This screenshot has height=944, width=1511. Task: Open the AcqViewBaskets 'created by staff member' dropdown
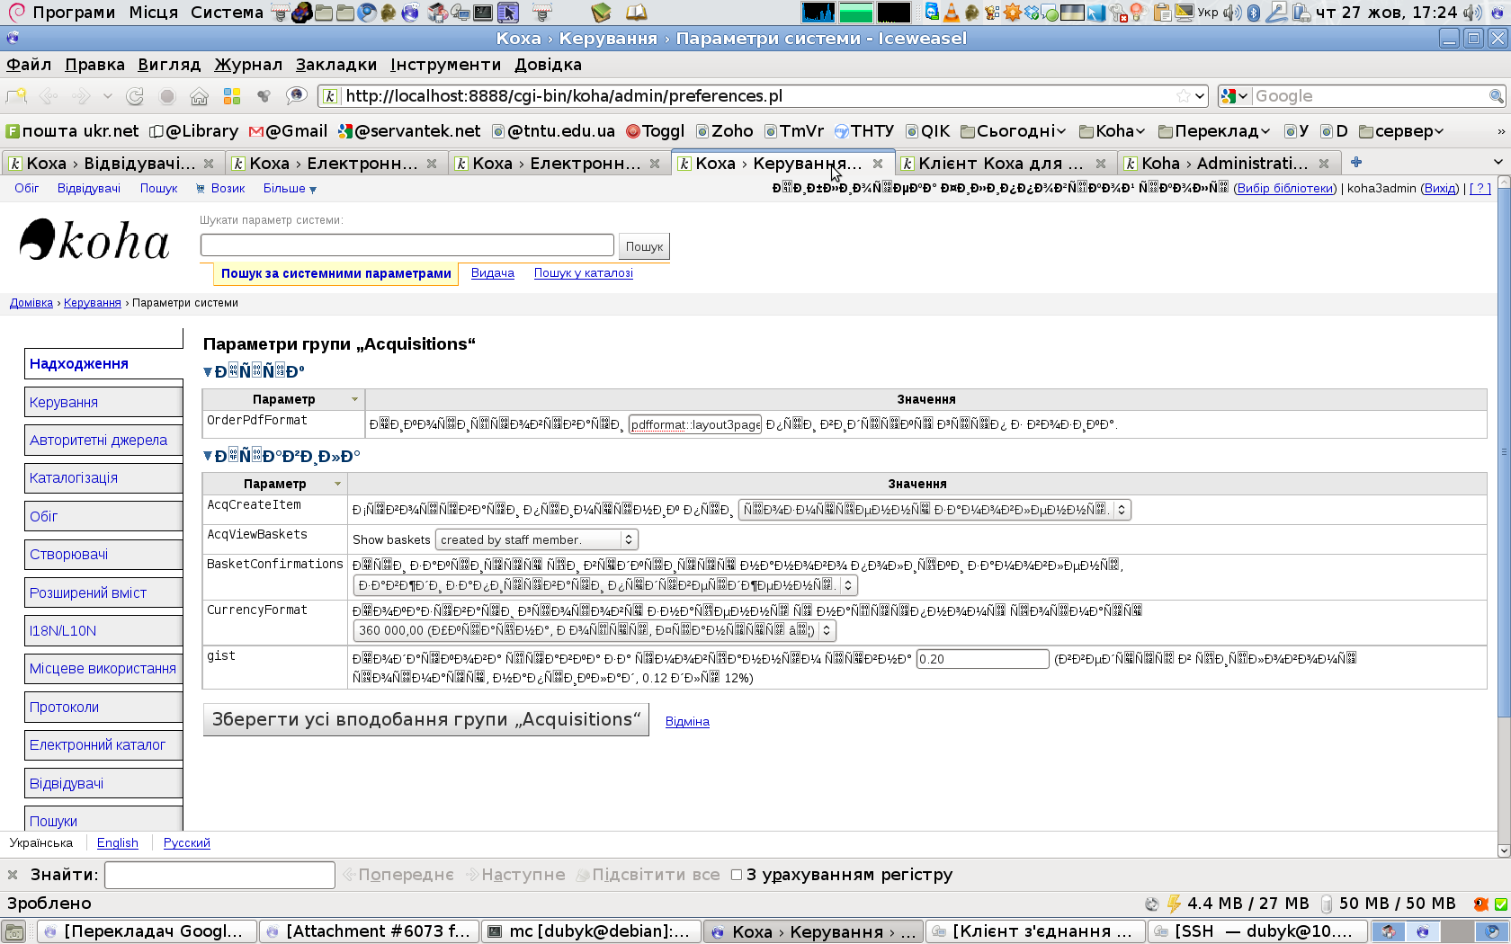(536, 539)
